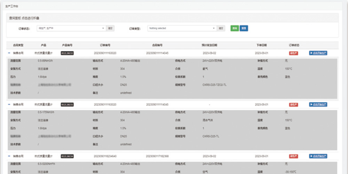Click product number badge in second row
This screenshot has height=174, width=348.
[x=67, y=104]
